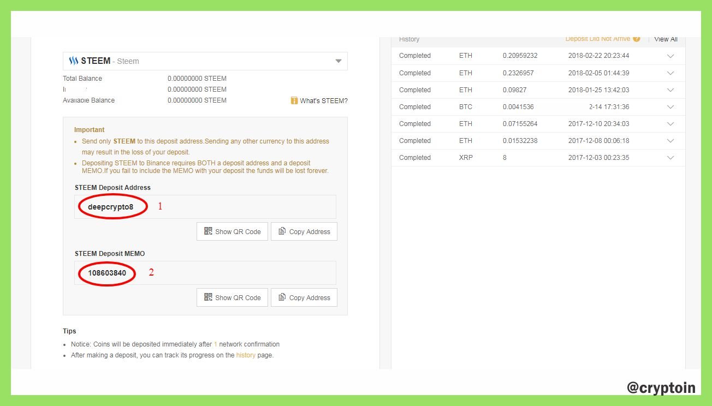Open the What's STEEM? info link

tap(324, 101)
